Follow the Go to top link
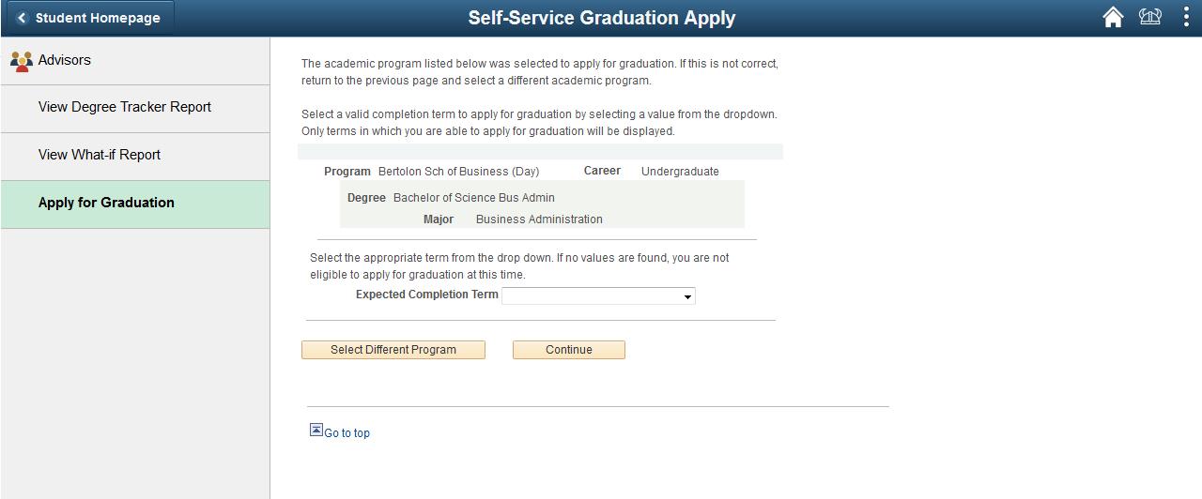 coord(347,433)
